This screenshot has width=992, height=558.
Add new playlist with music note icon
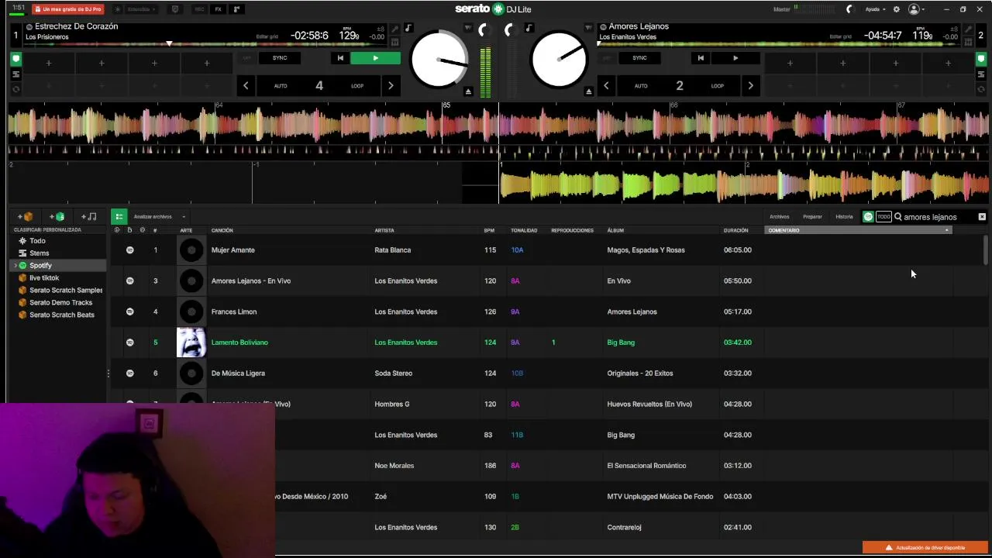[x=88, y=217]
